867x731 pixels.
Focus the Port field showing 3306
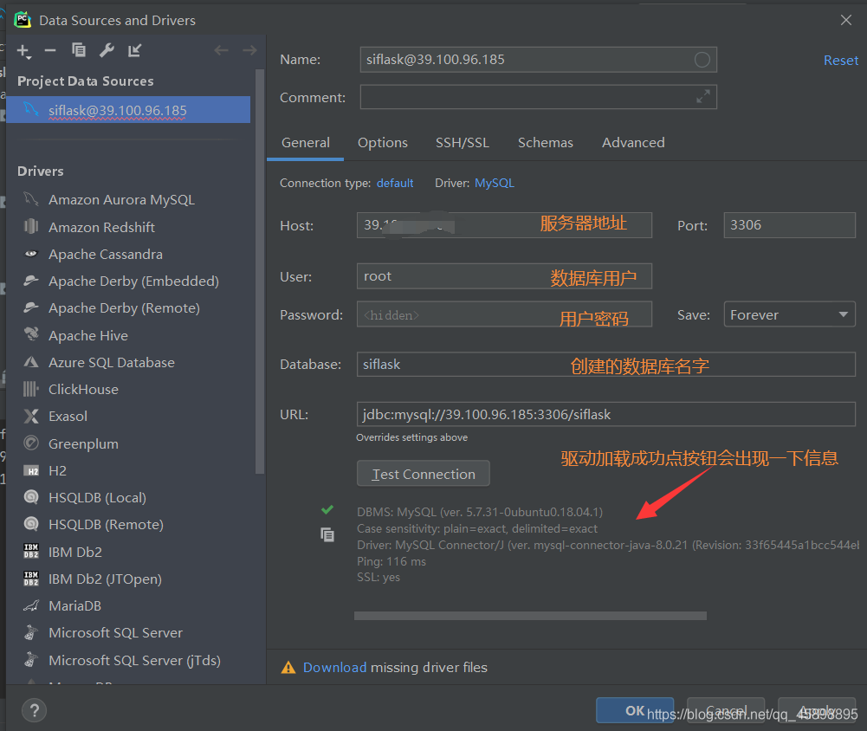pyautogui.click(x=789, y=225)
